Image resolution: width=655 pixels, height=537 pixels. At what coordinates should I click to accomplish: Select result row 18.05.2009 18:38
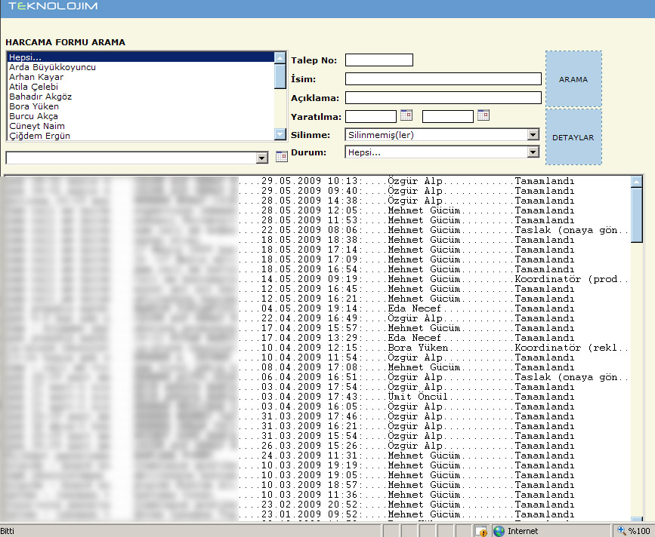pos(317,240)
